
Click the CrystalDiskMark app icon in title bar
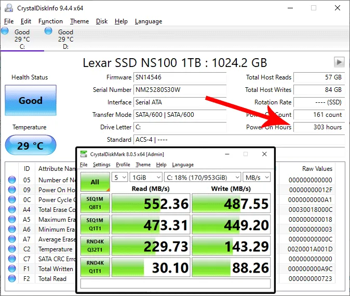click(x=84, y=154)
